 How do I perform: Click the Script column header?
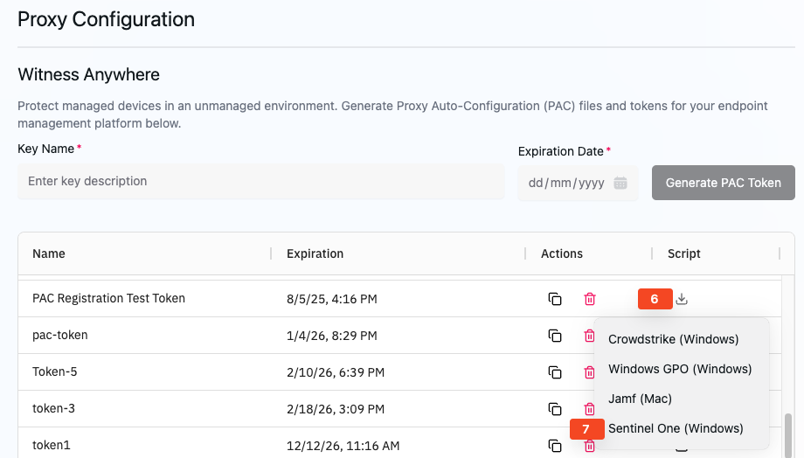pos(684,253)
